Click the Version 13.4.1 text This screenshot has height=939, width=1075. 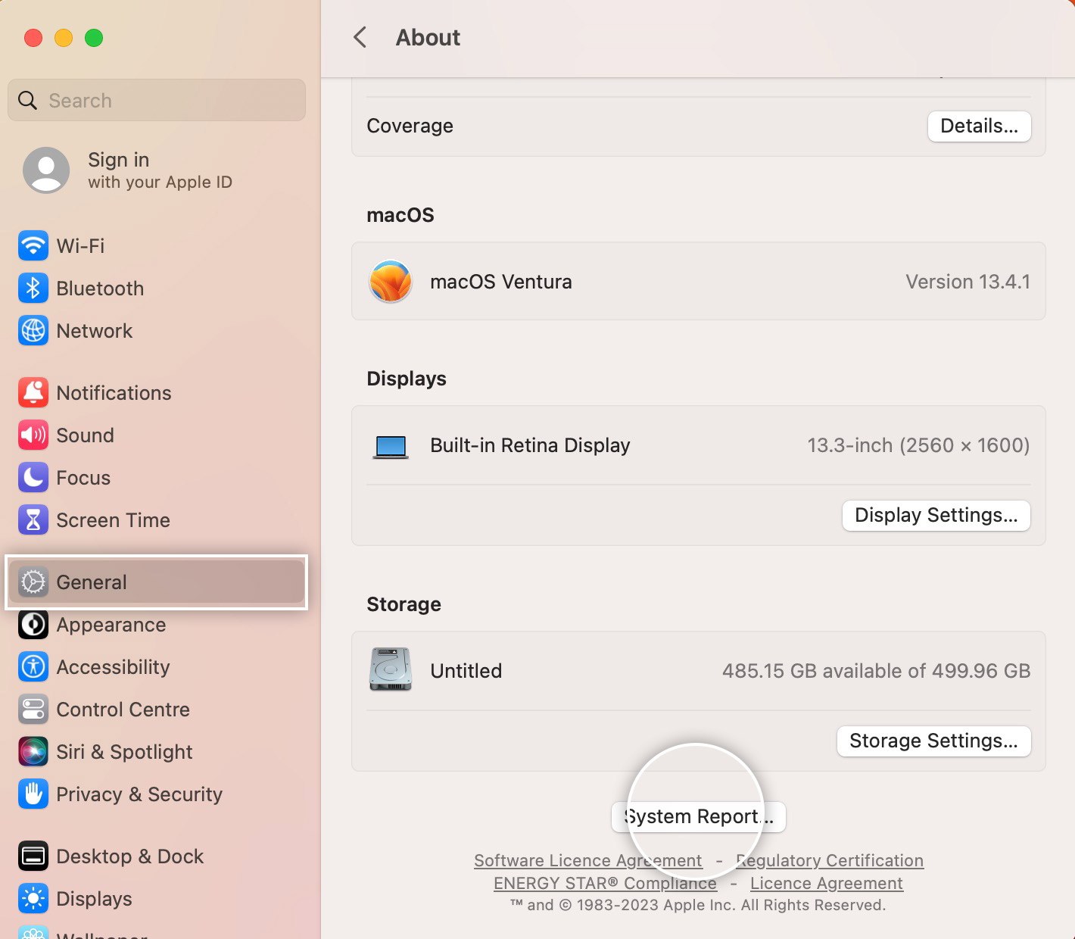pyautogui.click(x=967, y=282)
